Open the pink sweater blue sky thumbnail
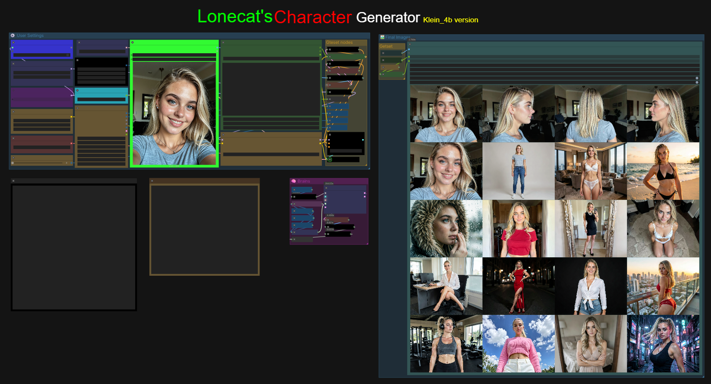The height and width of the screenshot is (384, 711). pyautogui.click(x=519, y=344)
